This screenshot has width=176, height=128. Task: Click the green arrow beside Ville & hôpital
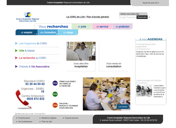click(x=16, y=51)
